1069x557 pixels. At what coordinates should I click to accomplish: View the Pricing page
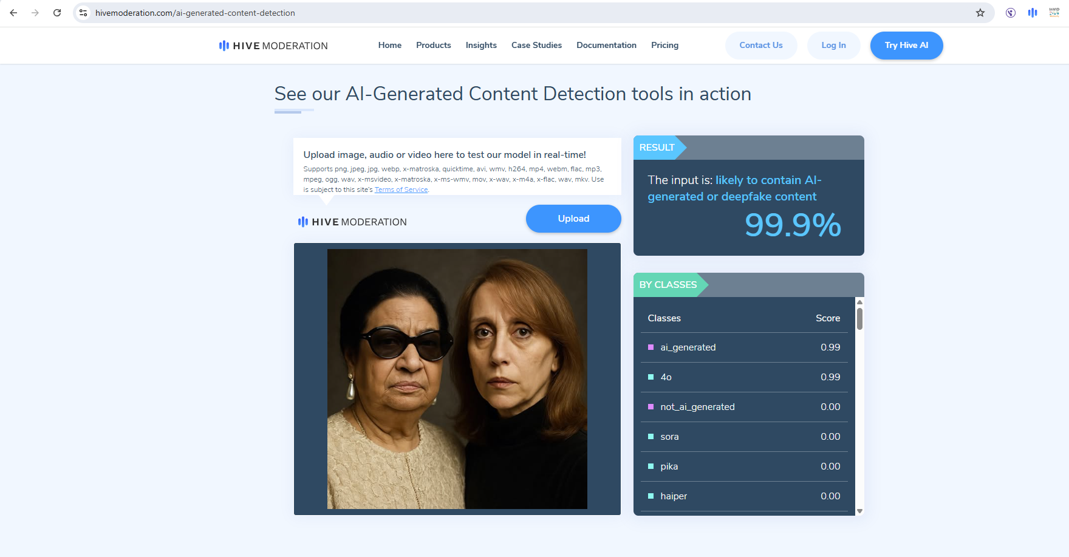coord(664,45)
